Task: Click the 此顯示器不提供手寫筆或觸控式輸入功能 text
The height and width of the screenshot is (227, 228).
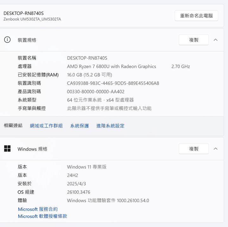Action: pyautogui.click(x=109, y=108)
